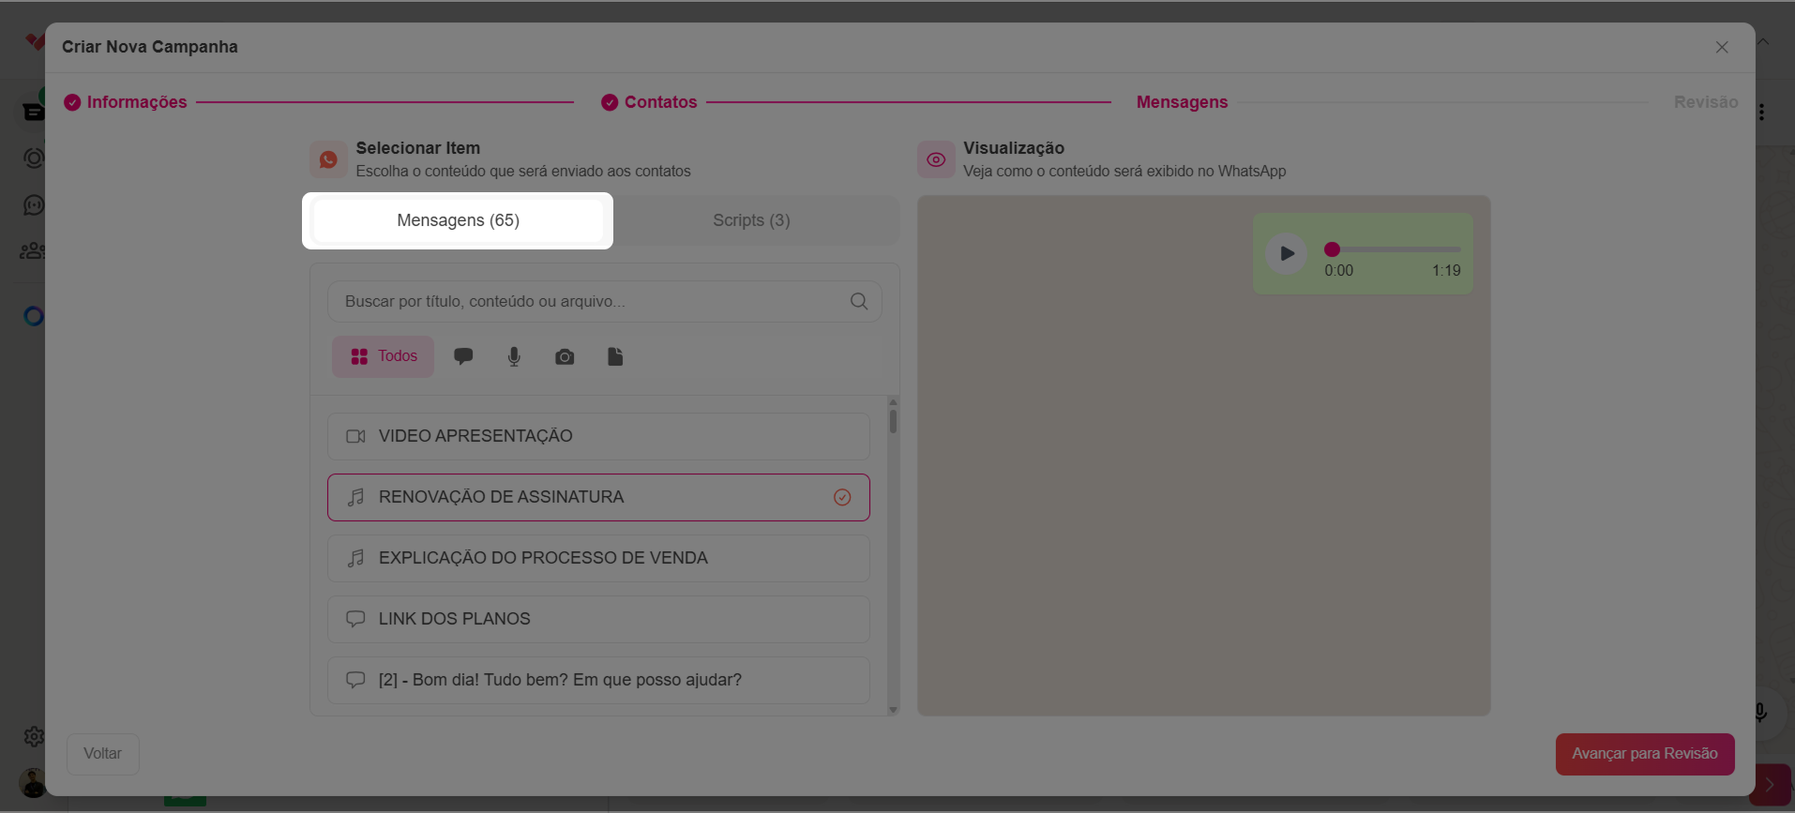Go to the Revisão step
The image size is (1795, 813).
point(1706,102)
